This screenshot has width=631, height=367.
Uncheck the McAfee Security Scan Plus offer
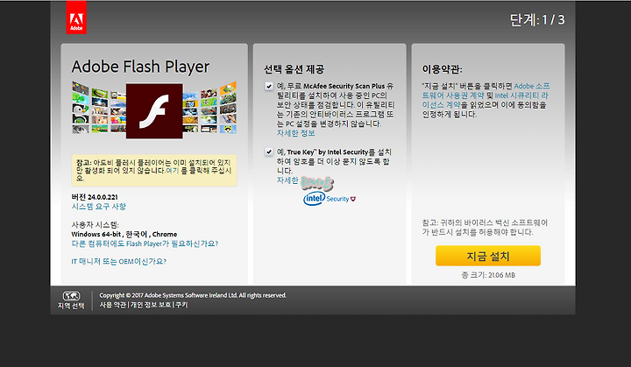pyautogui.click(x=269, y=86)
